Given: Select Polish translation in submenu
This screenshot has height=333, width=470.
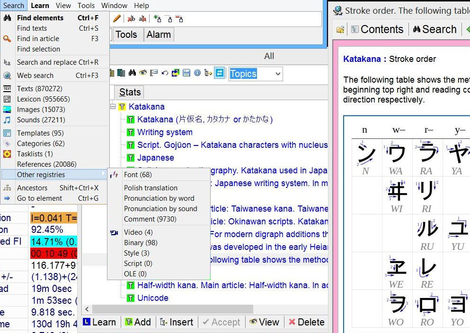Looking at the screenshot, I should [x=159, y=188].
